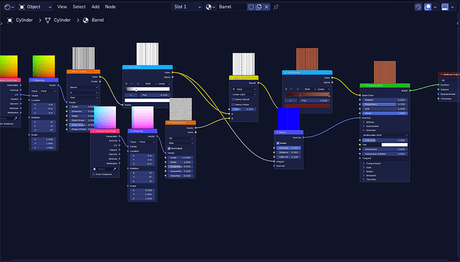Click Barrel name in breadcrumb
460x262 pixels.
(98, 20)
